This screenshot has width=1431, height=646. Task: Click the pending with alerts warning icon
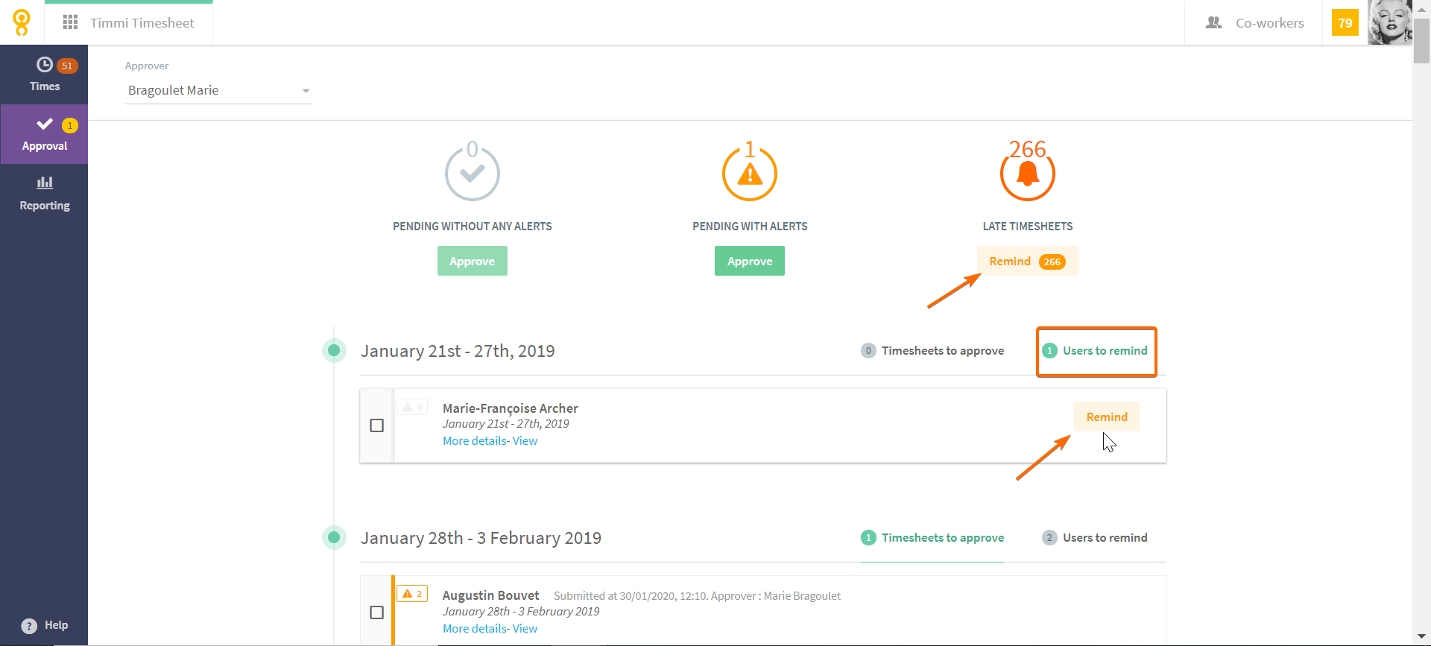click(x=750, y=173)
